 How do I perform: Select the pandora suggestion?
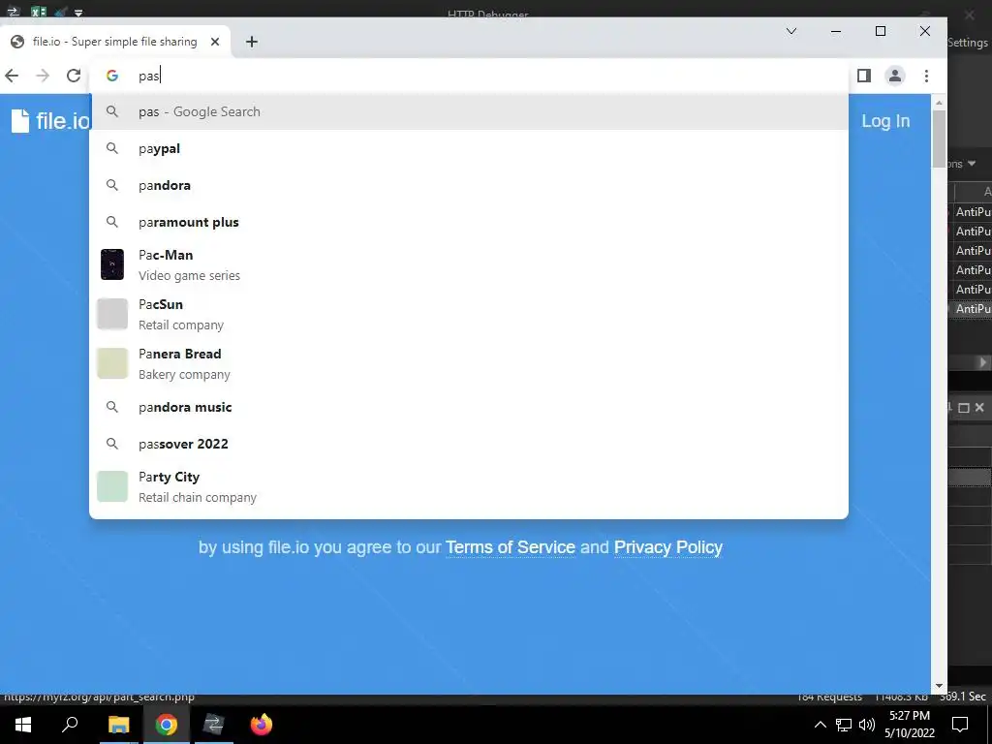coord(469,185)
